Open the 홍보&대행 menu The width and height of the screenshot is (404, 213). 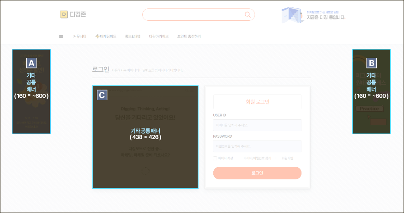[x=133, y=37]
